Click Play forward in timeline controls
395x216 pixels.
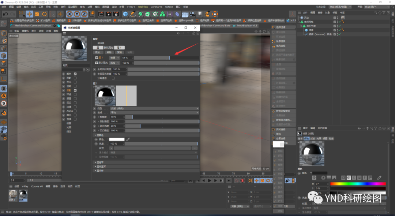coord(210,180)
